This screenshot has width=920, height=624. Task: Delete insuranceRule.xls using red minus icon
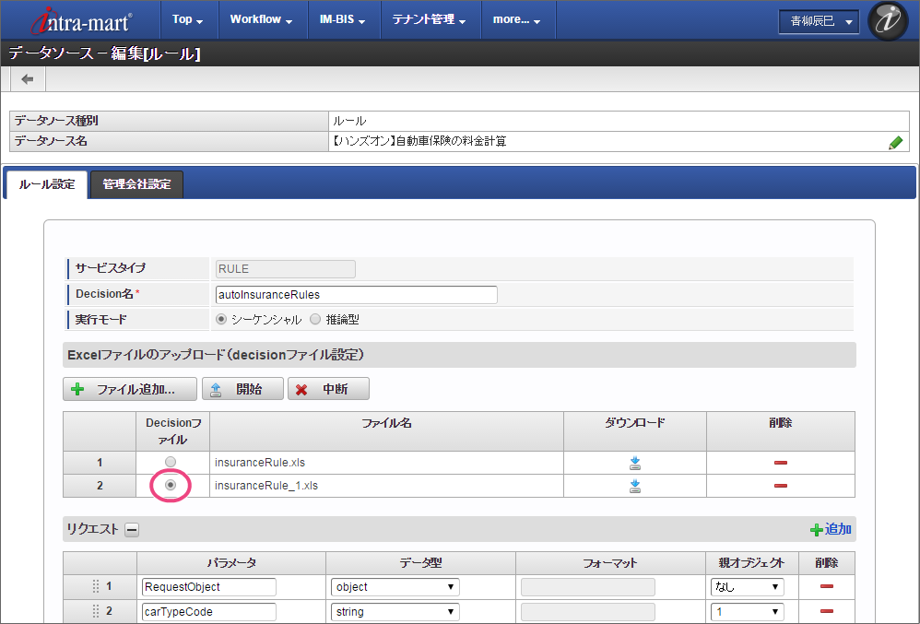click(780, 463)
